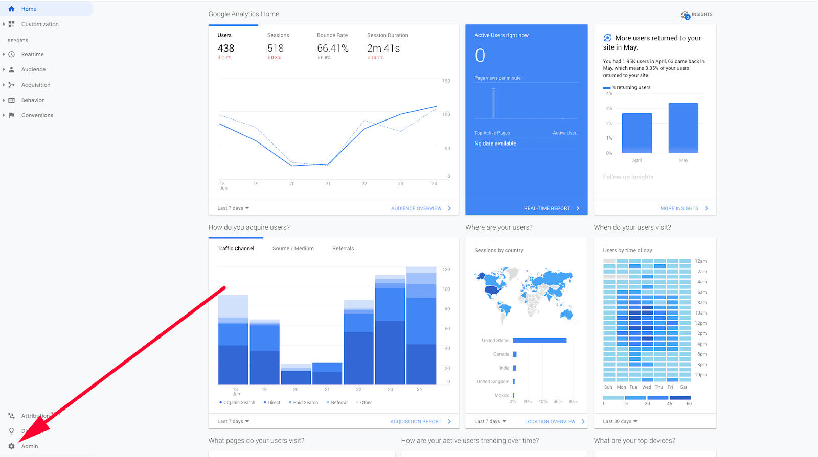818x457 pixels.
Task: Open the Acquisition Report link
Action: click(x=416, y=422)
